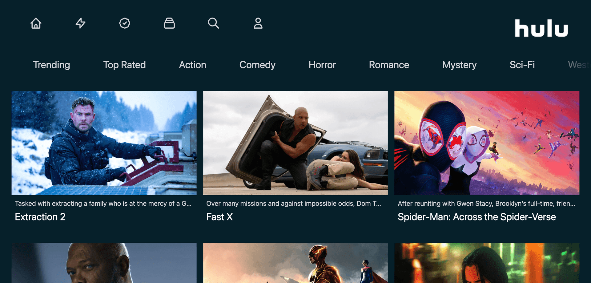Open the collections stack icon
This screenshot has height=283, width=591.
tap(169, 23)
